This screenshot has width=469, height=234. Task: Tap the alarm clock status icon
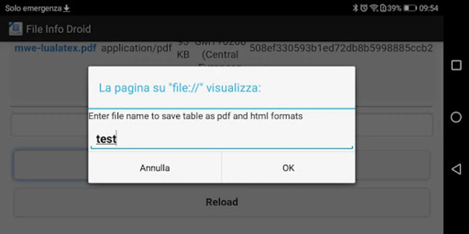click(364, 8)
